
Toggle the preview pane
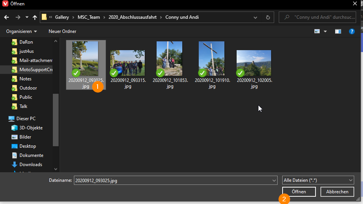[x=338, y=31]
